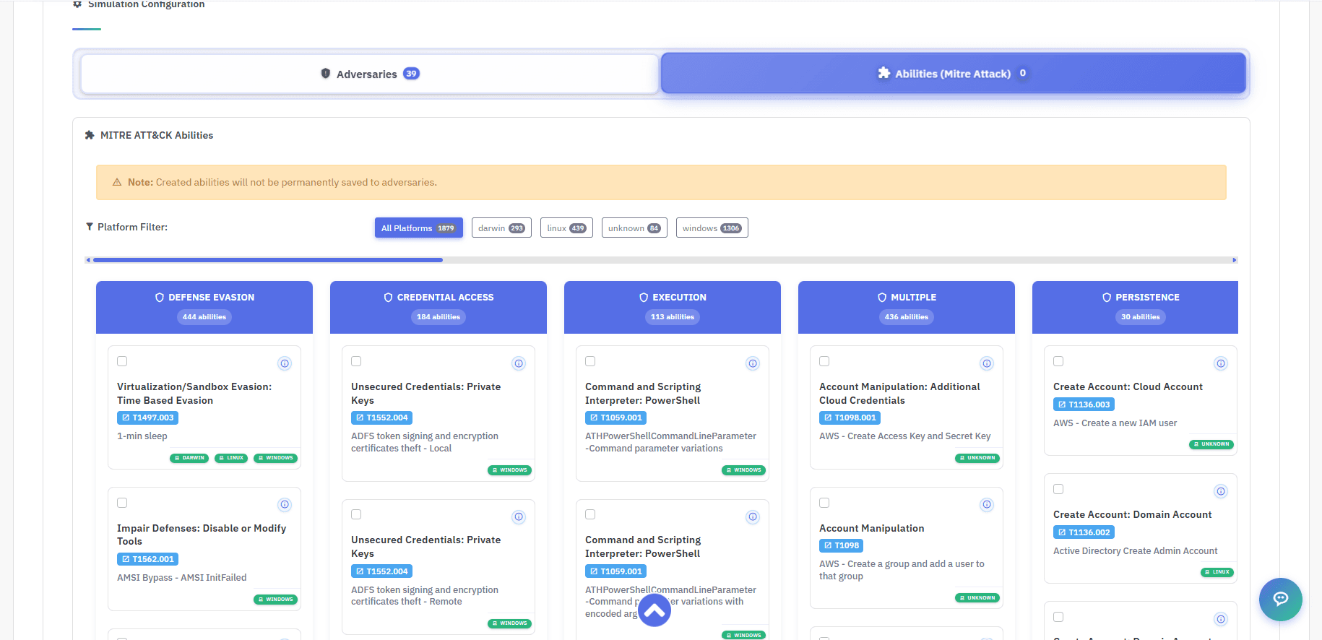Open the chat support bubble
The height and width of the screenshot is (640, 1322).
tap(1280, 599)
